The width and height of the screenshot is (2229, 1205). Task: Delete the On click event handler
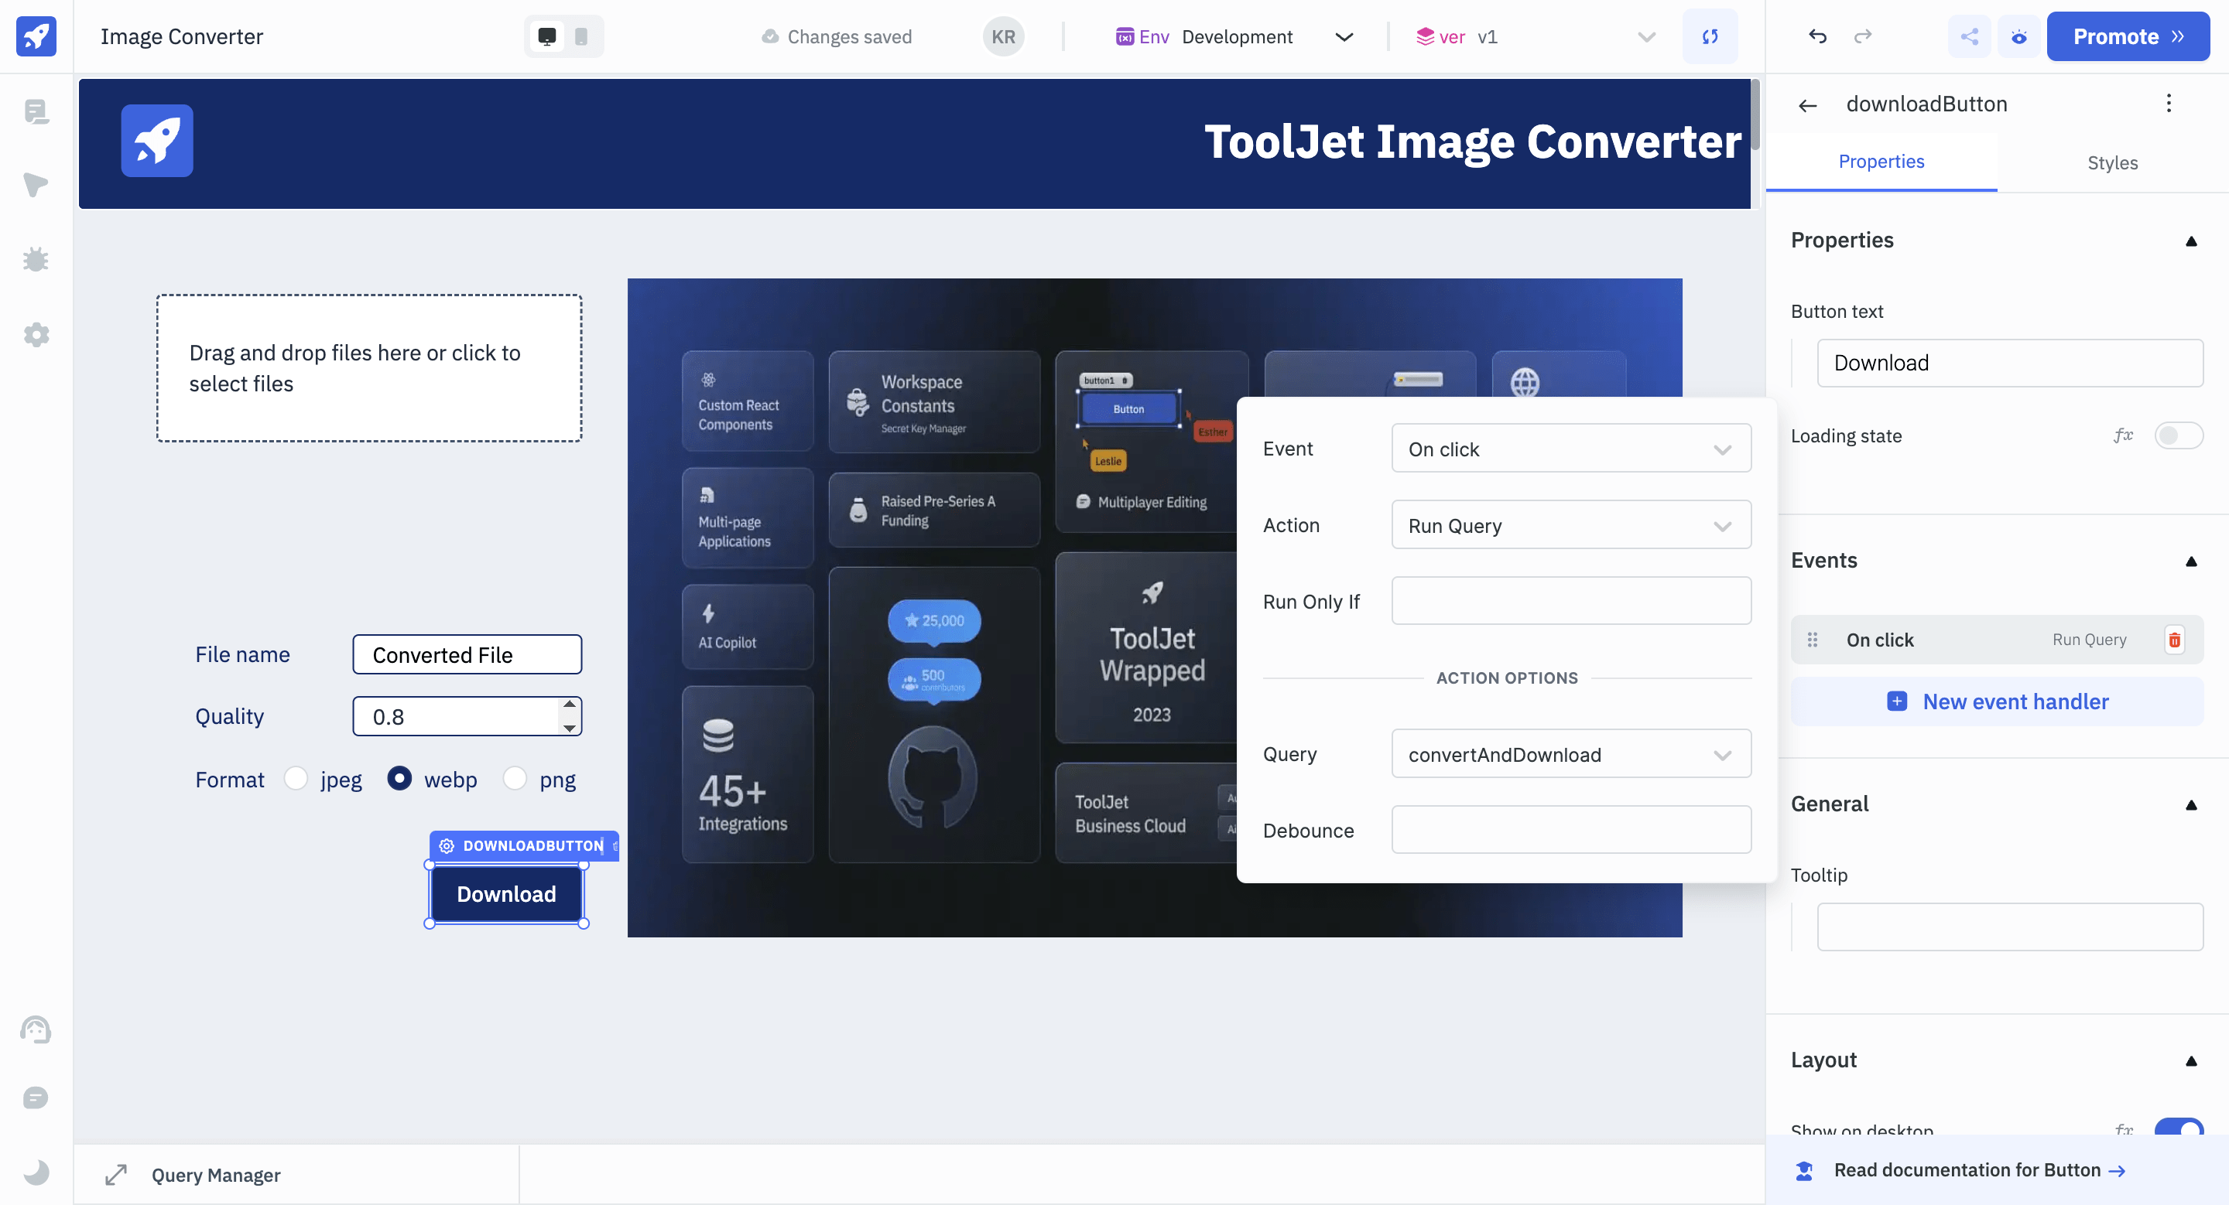click(2173, 640)
